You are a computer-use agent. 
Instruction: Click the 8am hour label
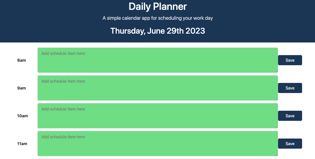point(21,60)
